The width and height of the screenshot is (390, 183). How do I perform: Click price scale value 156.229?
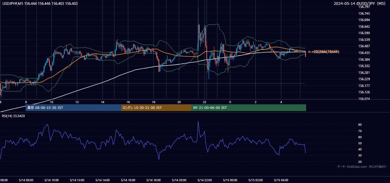[x=363, y=79]
